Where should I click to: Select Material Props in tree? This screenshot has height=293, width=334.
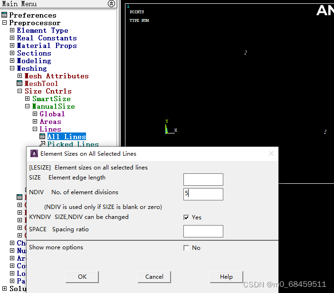point(47,46)
